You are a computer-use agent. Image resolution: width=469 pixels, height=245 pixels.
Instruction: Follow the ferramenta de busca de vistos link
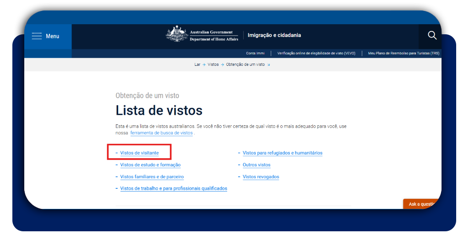coord(162,133)
